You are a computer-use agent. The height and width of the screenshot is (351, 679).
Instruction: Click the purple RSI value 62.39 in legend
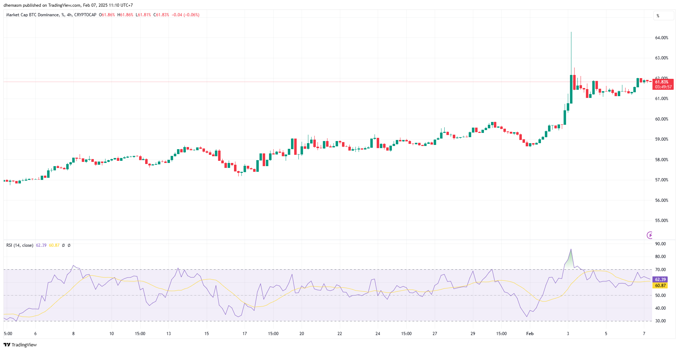(41, 245)
